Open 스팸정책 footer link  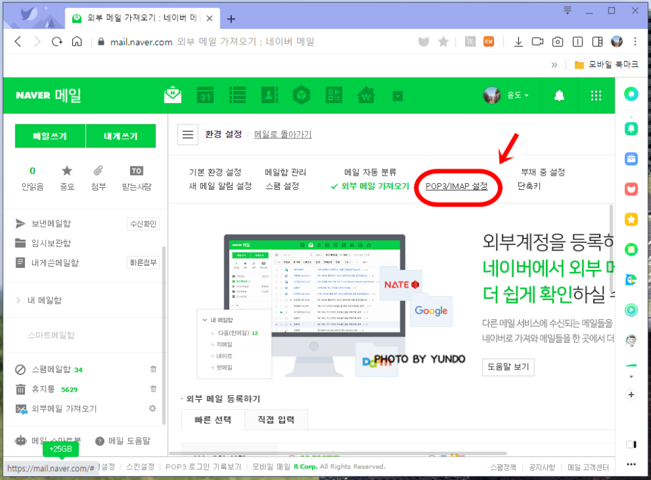[503, 468]
